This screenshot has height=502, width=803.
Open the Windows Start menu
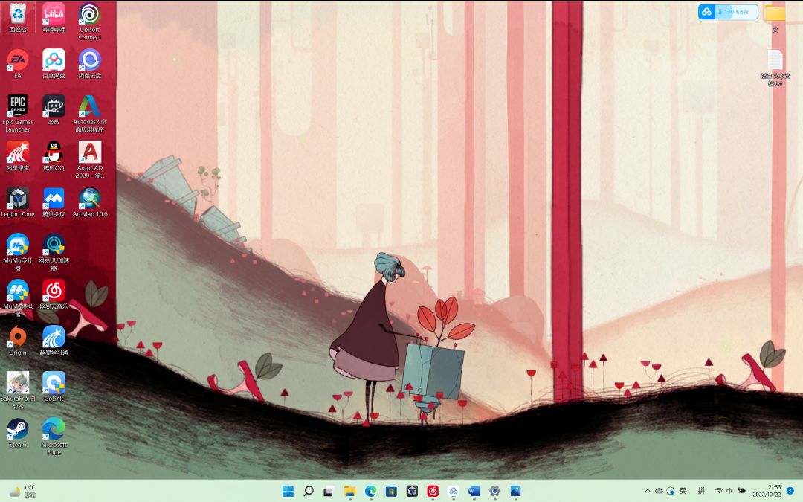click(288, 492)
